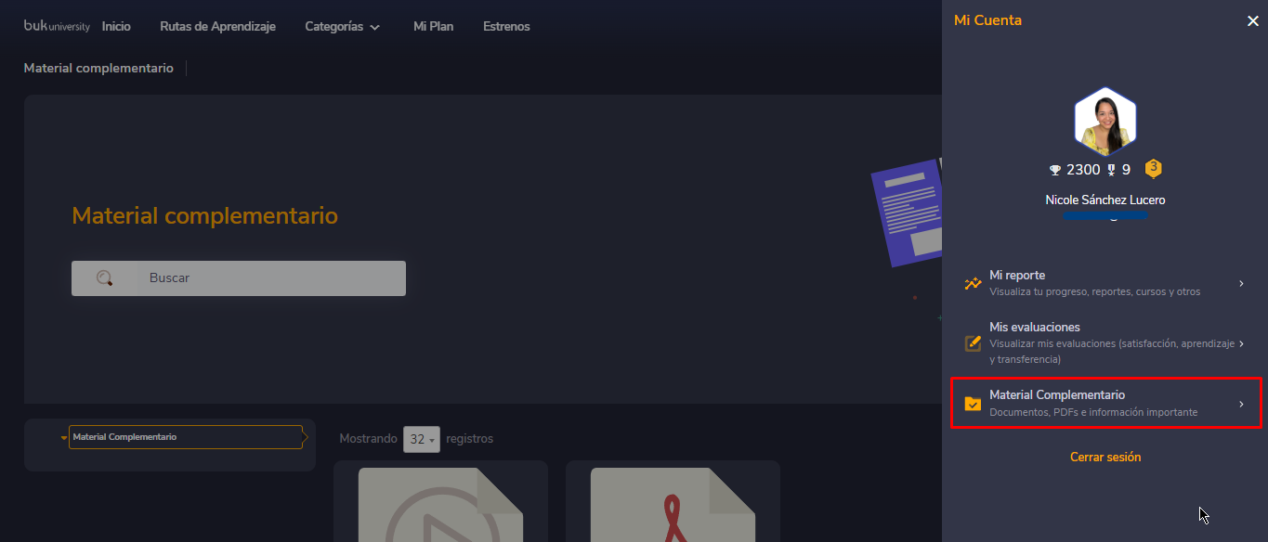Click the video file document thumbnail
Image resolution: width=1268 pixels, height=542 pixels.
[440, 502]
